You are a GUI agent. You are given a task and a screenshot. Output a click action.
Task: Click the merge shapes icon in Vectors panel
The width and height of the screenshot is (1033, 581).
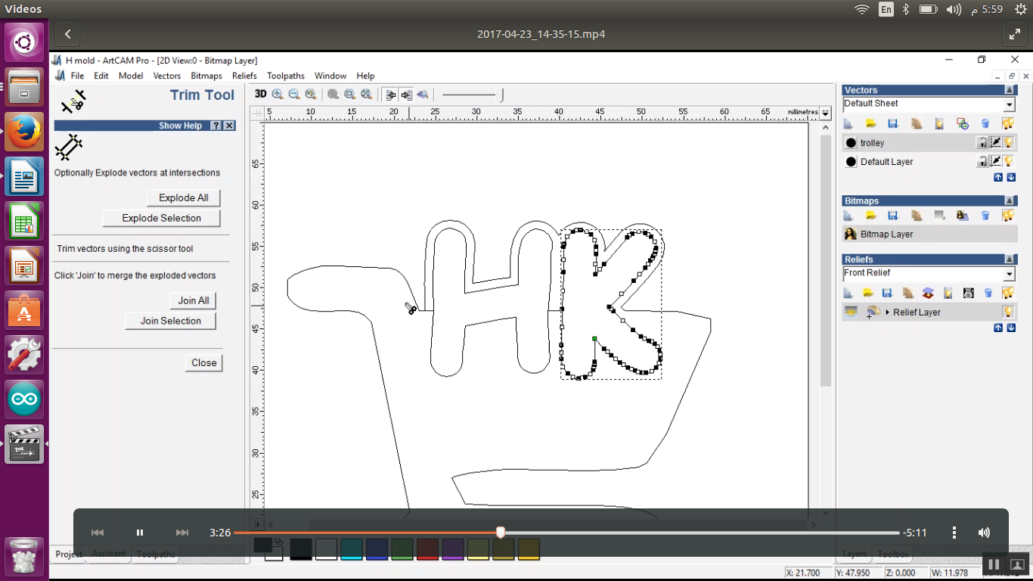pos(962,123)
